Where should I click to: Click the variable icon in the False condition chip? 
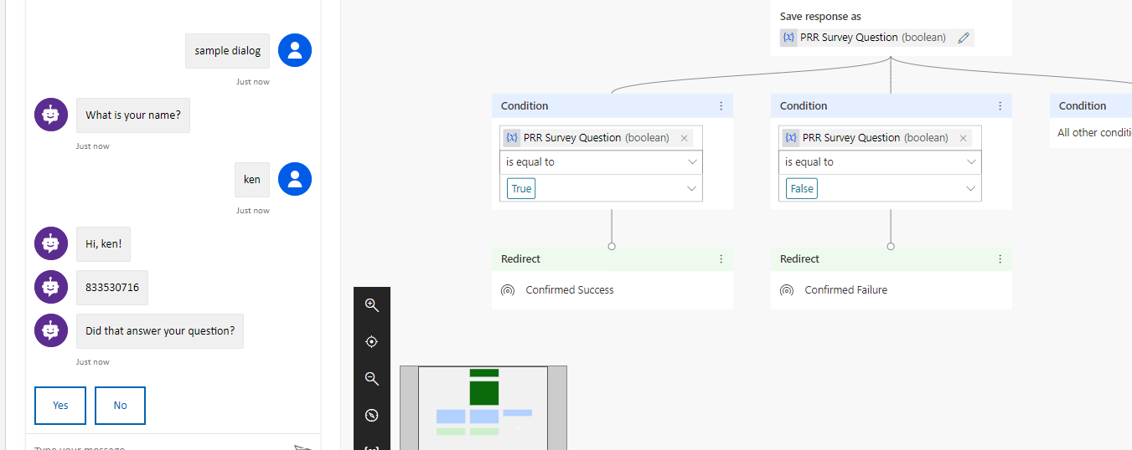tap(791, 138)
